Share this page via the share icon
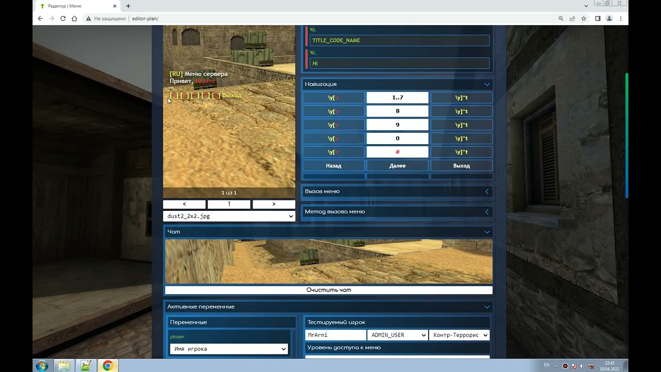This screenshot has width=661, height=372. (572, 19)
